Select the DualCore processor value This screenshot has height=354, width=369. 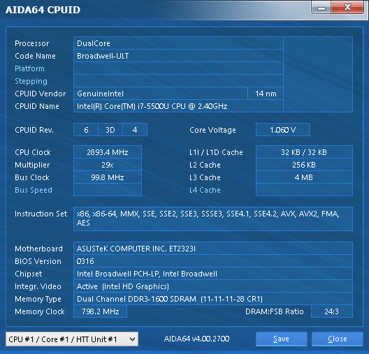[x=178, y=43]
